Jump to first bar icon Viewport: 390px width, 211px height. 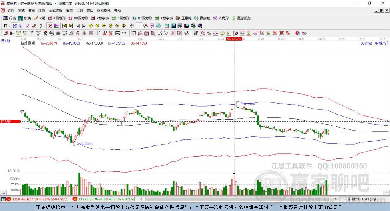64,26
